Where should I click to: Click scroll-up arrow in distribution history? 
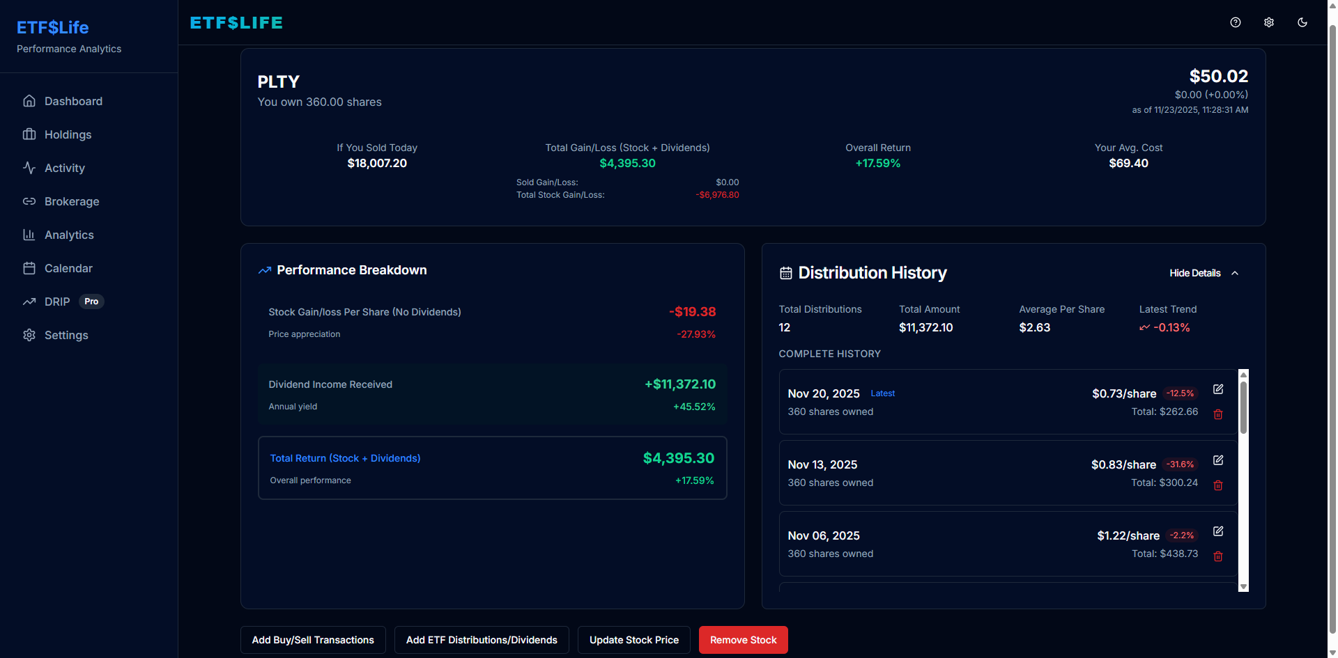point(1243,374)
